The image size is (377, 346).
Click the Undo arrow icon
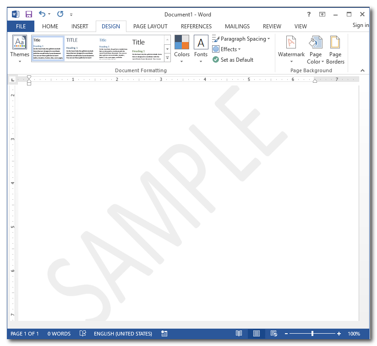[42, 14]
